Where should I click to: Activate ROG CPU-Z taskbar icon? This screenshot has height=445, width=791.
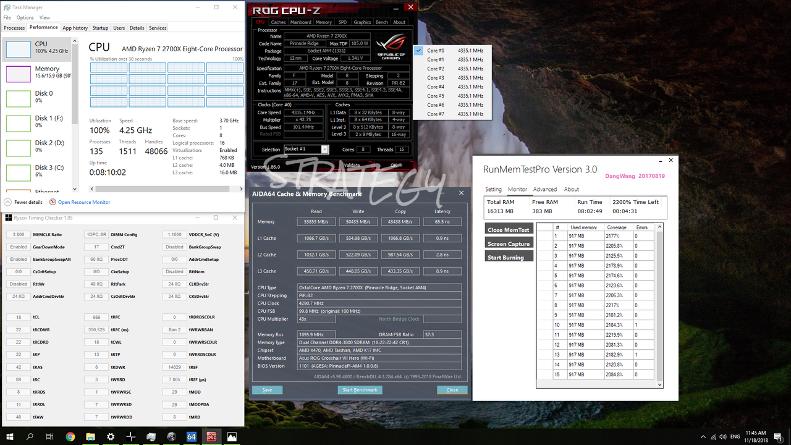211,436
